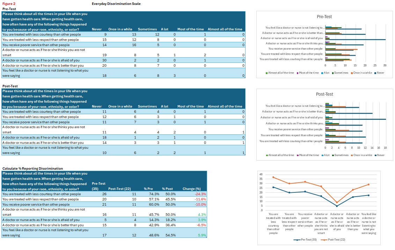Select 'Calculate % Reporting Discrimination' label
Viewport: 395px width, 250px height.
pos(33,169)
